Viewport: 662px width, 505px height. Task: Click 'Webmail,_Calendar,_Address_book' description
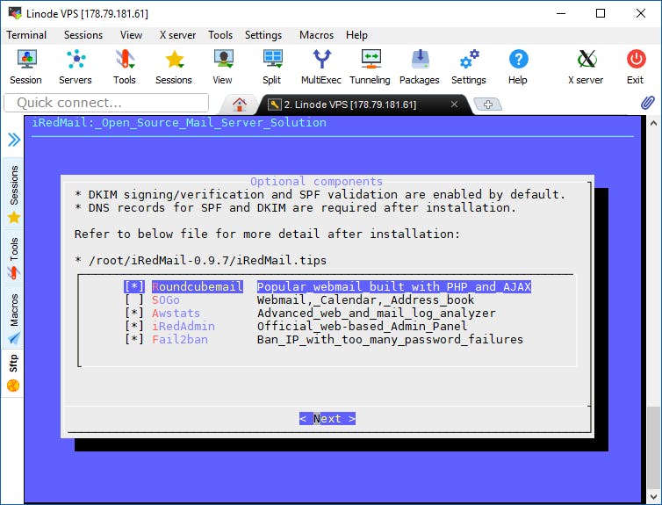point(365,299)
